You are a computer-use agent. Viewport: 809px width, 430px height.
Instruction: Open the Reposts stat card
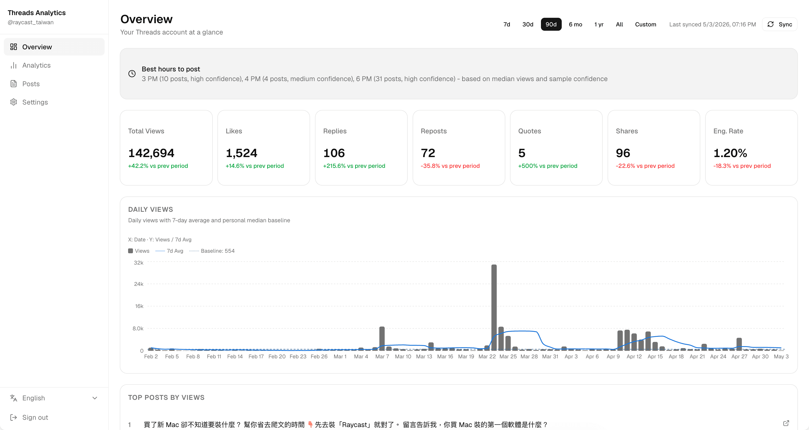pos(459,148)
